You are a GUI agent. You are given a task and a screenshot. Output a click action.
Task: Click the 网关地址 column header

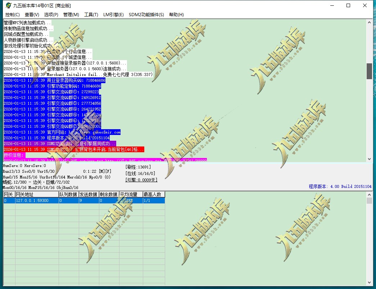[x=37, y=194]
